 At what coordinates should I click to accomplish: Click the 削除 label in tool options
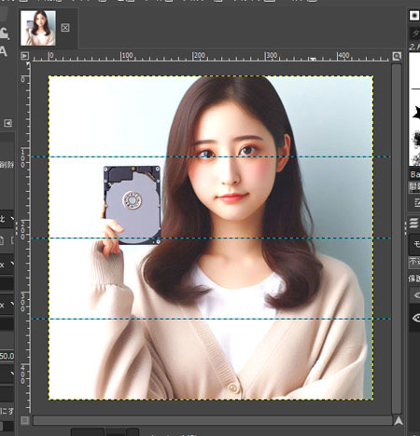7,165
